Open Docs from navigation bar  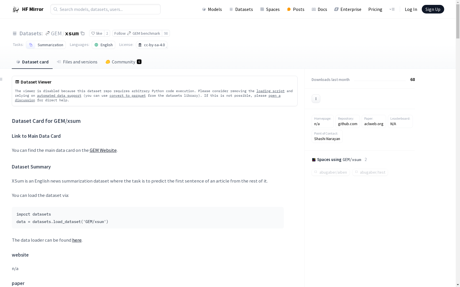click(x=319, y=9)
